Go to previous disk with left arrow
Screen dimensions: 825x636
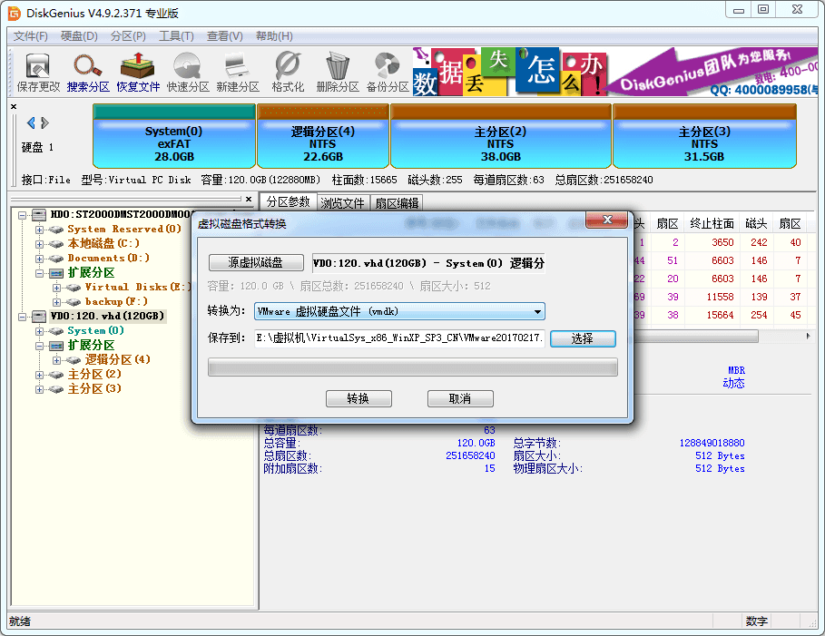pyautogui.click(x=31, y=122)
